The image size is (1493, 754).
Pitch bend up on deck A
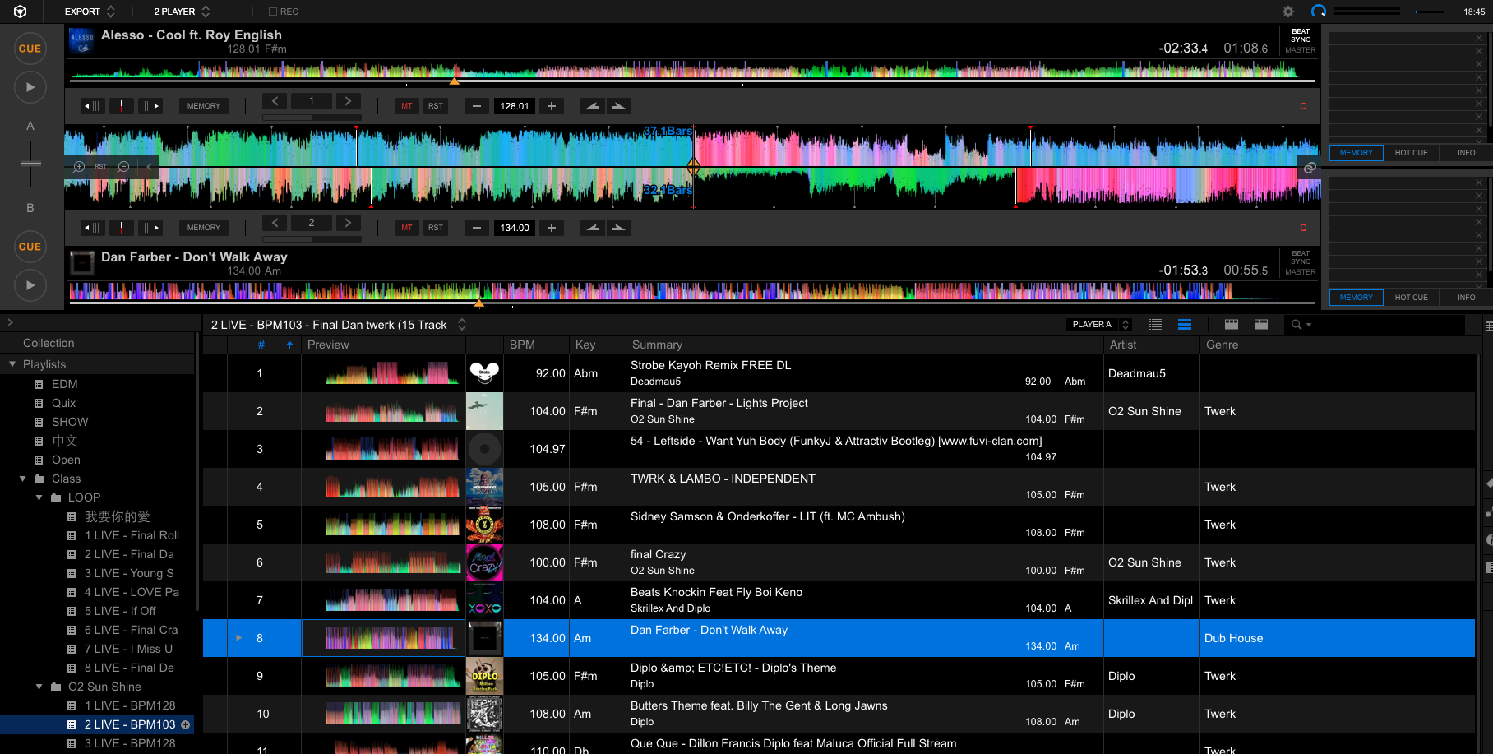pyautogui.click(x=619, y=106)
